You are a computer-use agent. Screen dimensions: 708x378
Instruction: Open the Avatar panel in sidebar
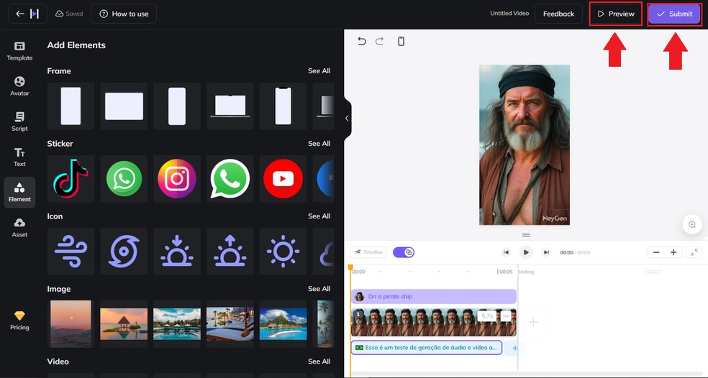click(19, 86)
